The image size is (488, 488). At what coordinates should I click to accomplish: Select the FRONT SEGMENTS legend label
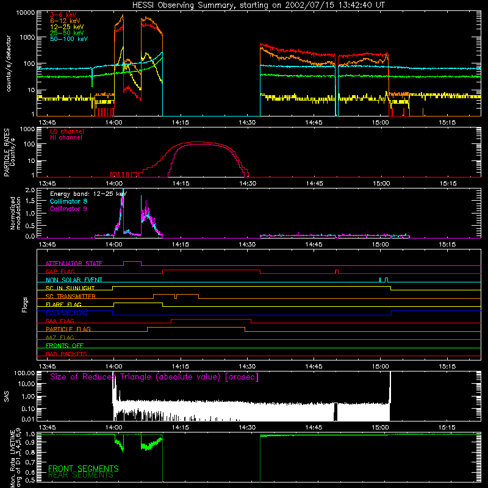point(84,468)
